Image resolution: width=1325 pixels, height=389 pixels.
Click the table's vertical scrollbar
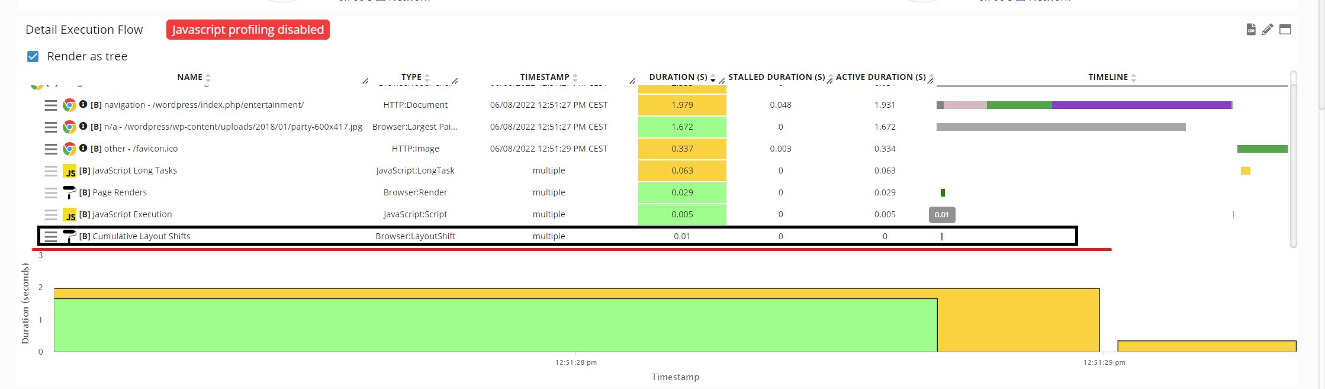click(1293, 160)
